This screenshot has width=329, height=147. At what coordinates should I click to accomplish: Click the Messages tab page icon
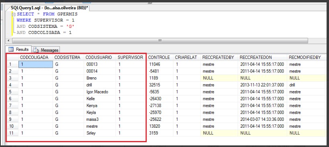[x=36, y=50]
